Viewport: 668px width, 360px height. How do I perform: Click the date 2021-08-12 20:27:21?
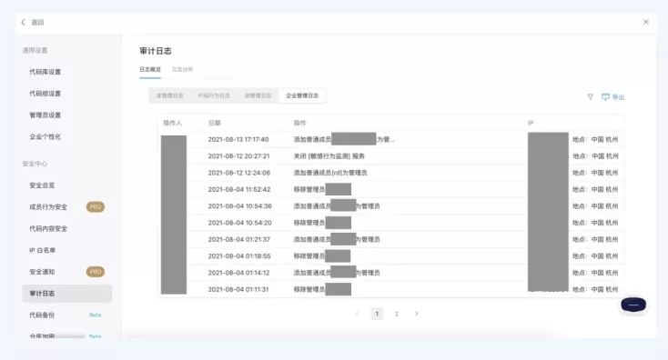click(238, 156)
